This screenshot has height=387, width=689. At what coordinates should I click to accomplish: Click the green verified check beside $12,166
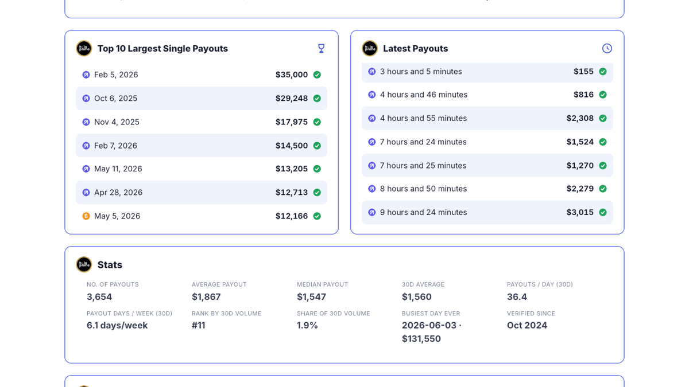pyautogui.click(x=317, y=216)
